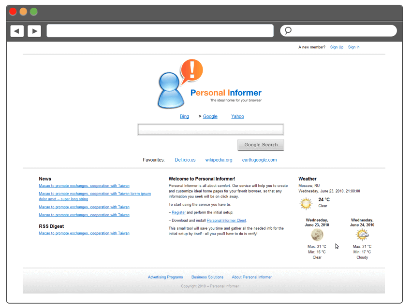Viewport: 411px width, 308px height.
Task: Click the 'Moscow, RU' location text
Action: pyautogui.click(x=309, y=185)
